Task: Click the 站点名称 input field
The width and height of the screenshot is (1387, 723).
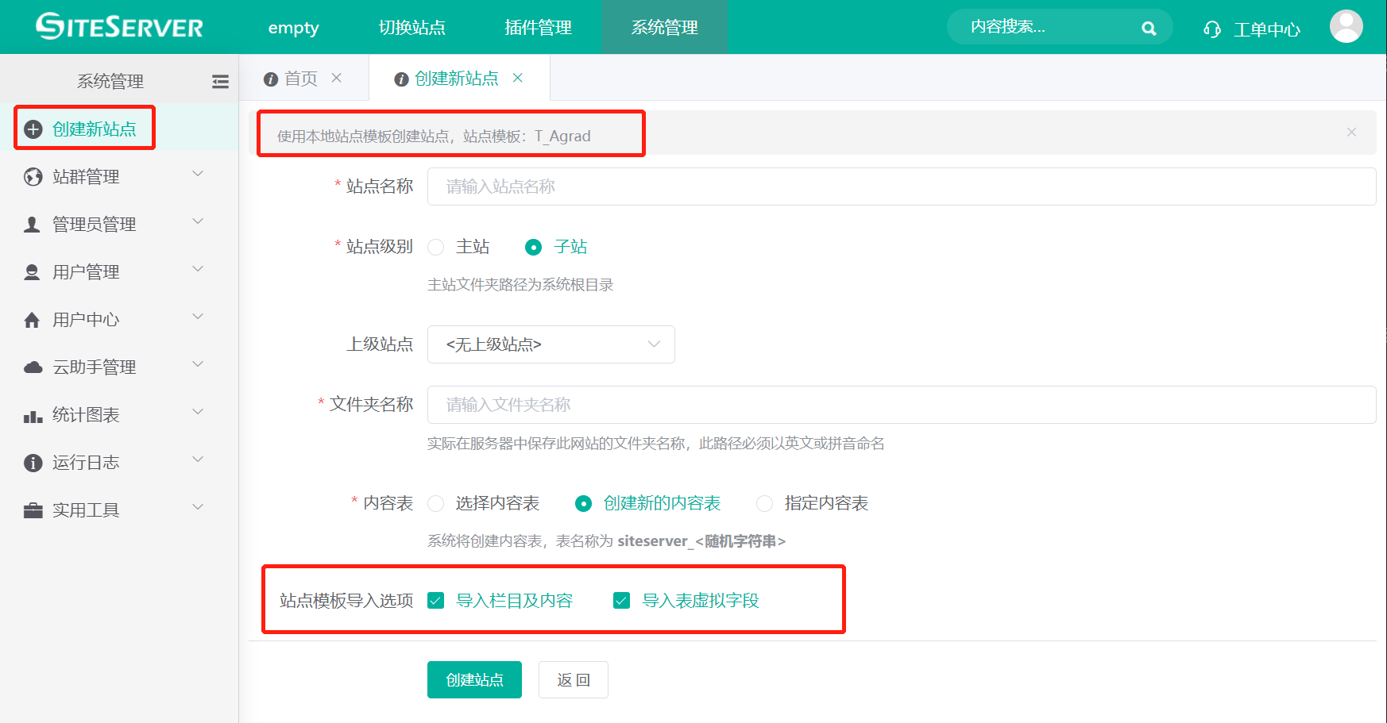Action: [901, 187]
